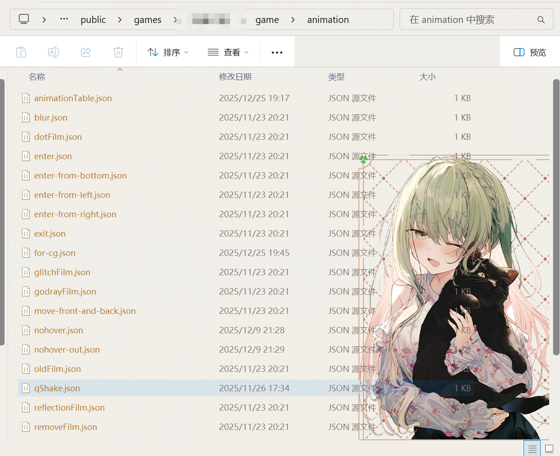
Task: Click the Share icon in toolbar
Action: coord(86,52)
